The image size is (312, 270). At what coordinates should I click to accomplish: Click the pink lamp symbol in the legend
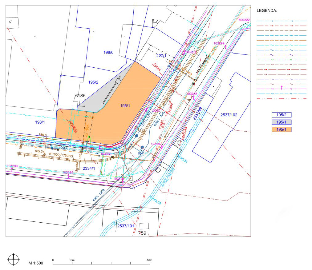point(282,88)
